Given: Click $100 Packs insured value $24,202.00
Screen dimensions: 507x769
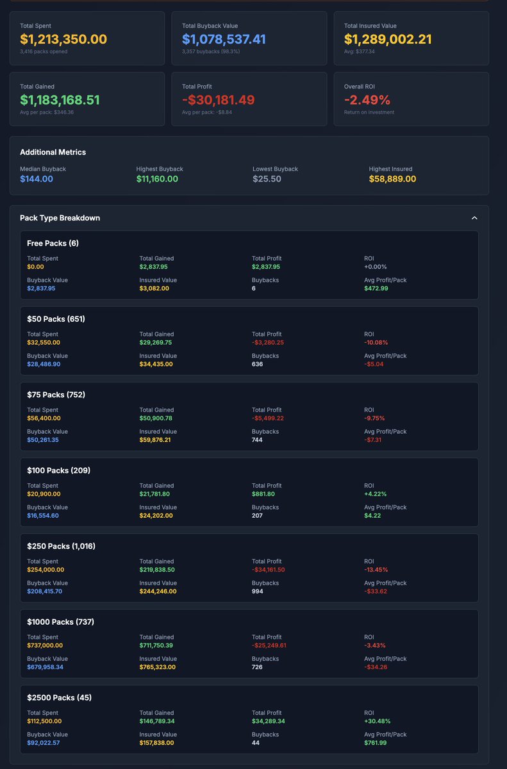Looking at the screenshot, I should (156, 515).
